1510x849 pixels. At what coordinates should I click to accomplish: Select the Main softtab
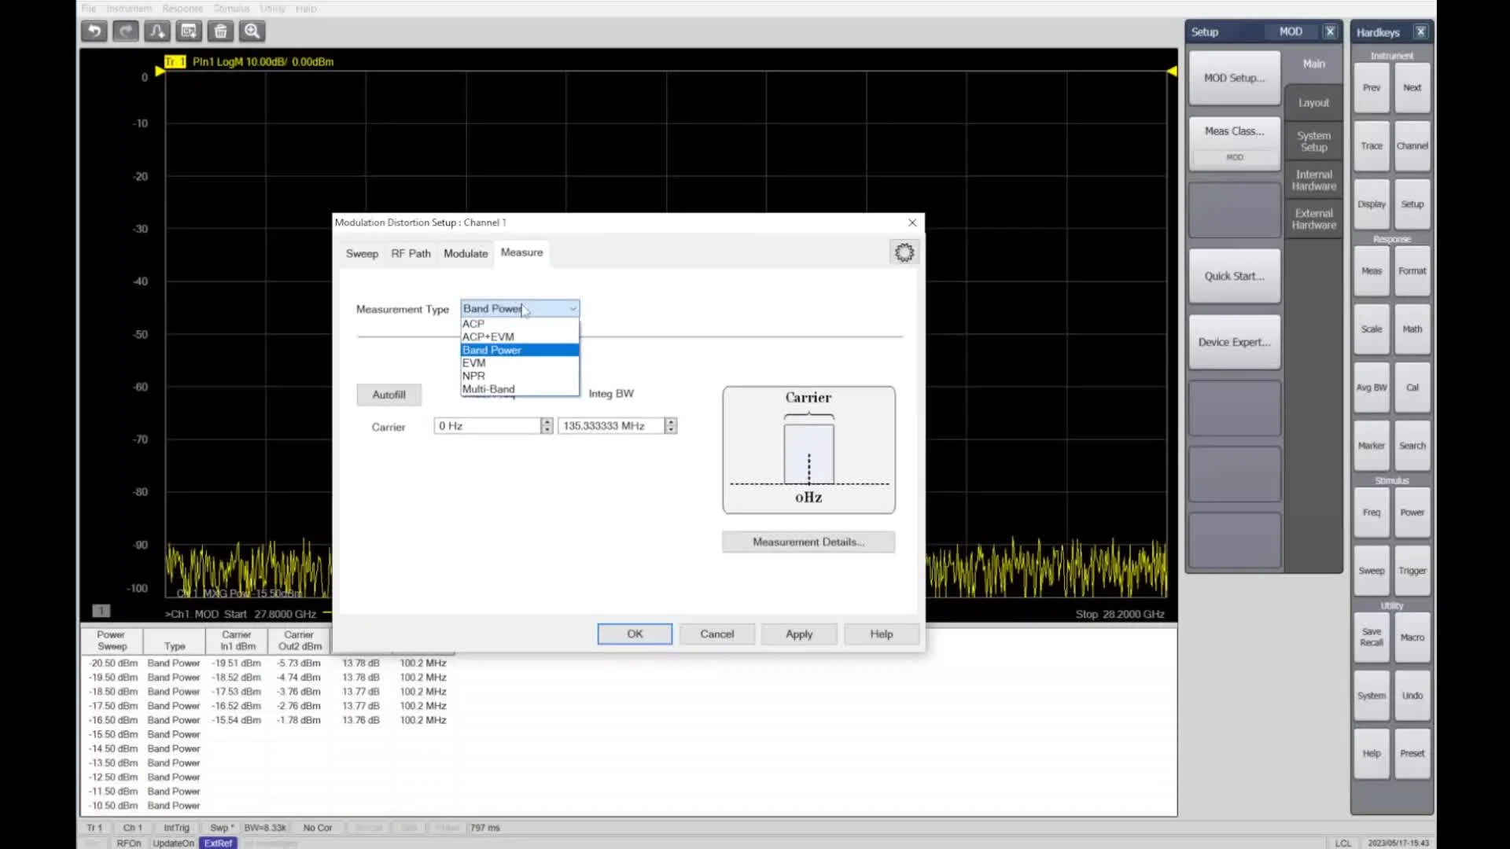point(1313,64)
